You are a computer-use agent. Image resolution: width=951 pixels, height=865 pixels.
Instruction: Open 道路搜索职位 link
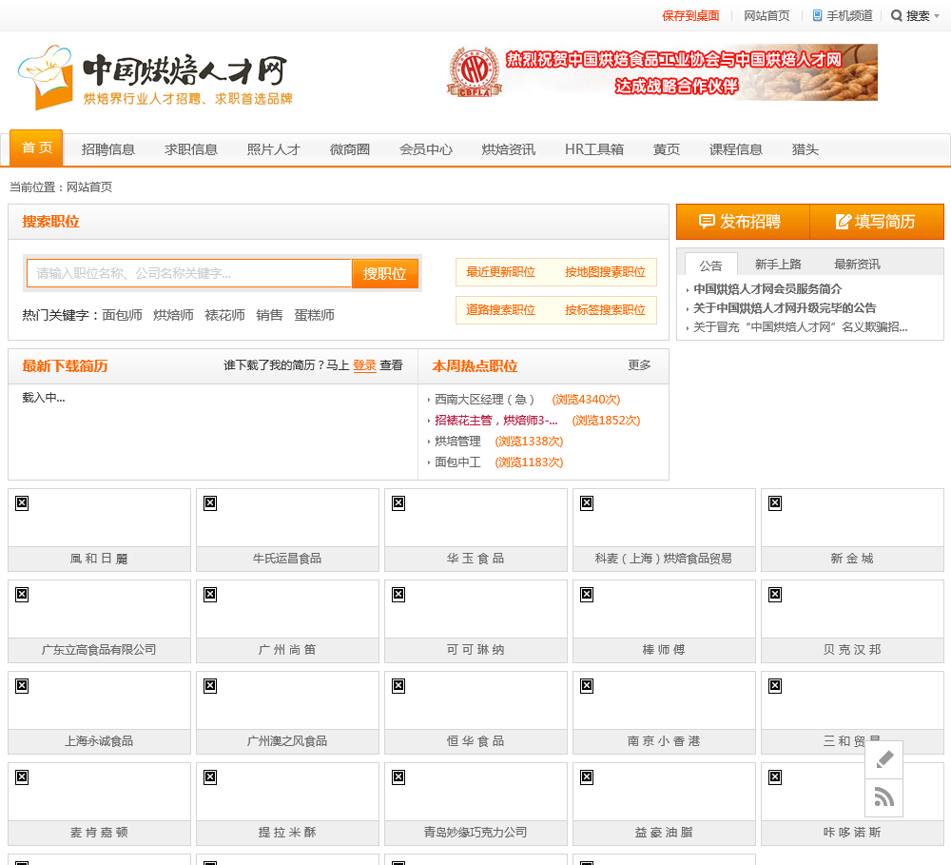pyautogui.click(x=500, y=310)
